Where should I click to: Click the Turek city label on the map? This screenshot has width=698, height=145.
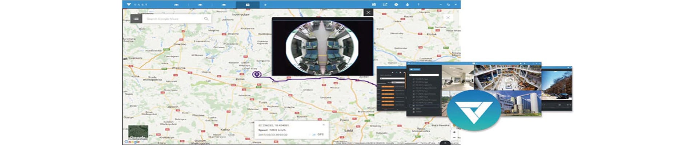point(263,103)
